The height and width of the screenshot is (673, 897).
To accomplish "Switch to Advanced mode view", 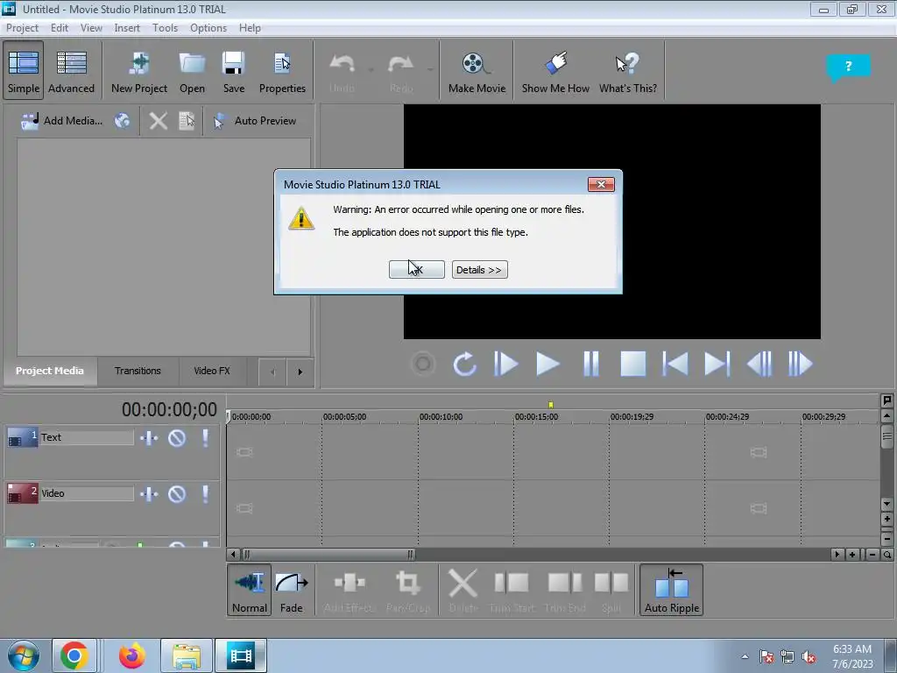I will point(71,71).
